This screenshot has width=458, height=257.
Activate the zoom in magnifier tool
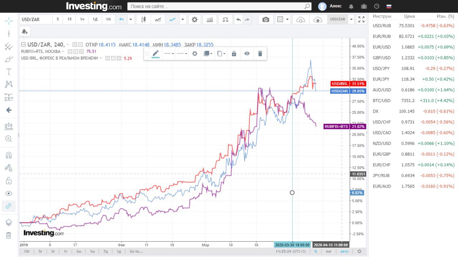coord(9,139)
